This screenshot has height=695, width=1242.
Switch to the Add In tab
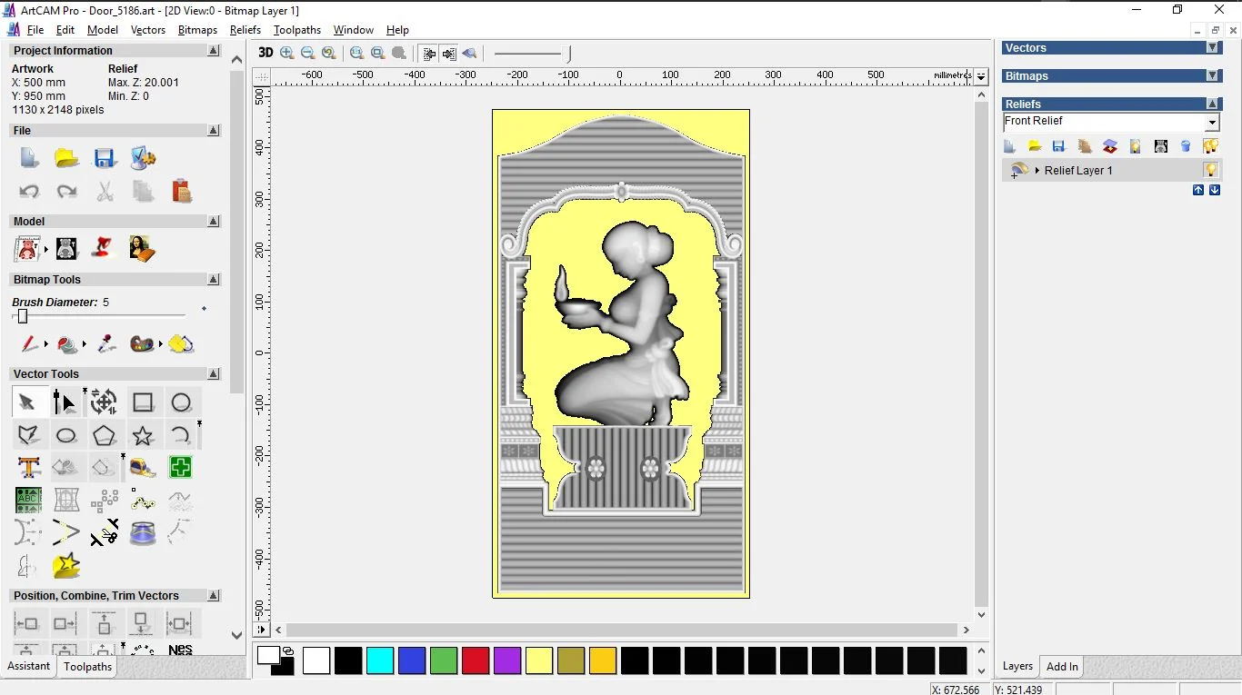click(x=1061, y=667)
